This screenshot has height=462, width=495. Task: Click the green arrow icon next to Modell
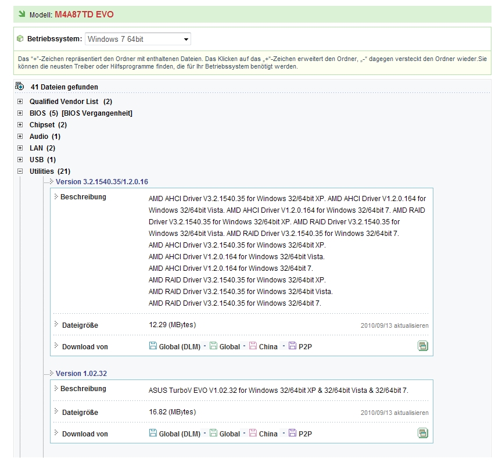[21, 14]
